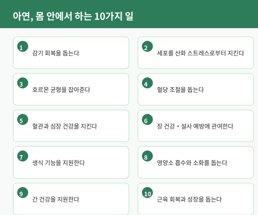Click the number 2 badge
Screen dimensions: 258x215
147,46
